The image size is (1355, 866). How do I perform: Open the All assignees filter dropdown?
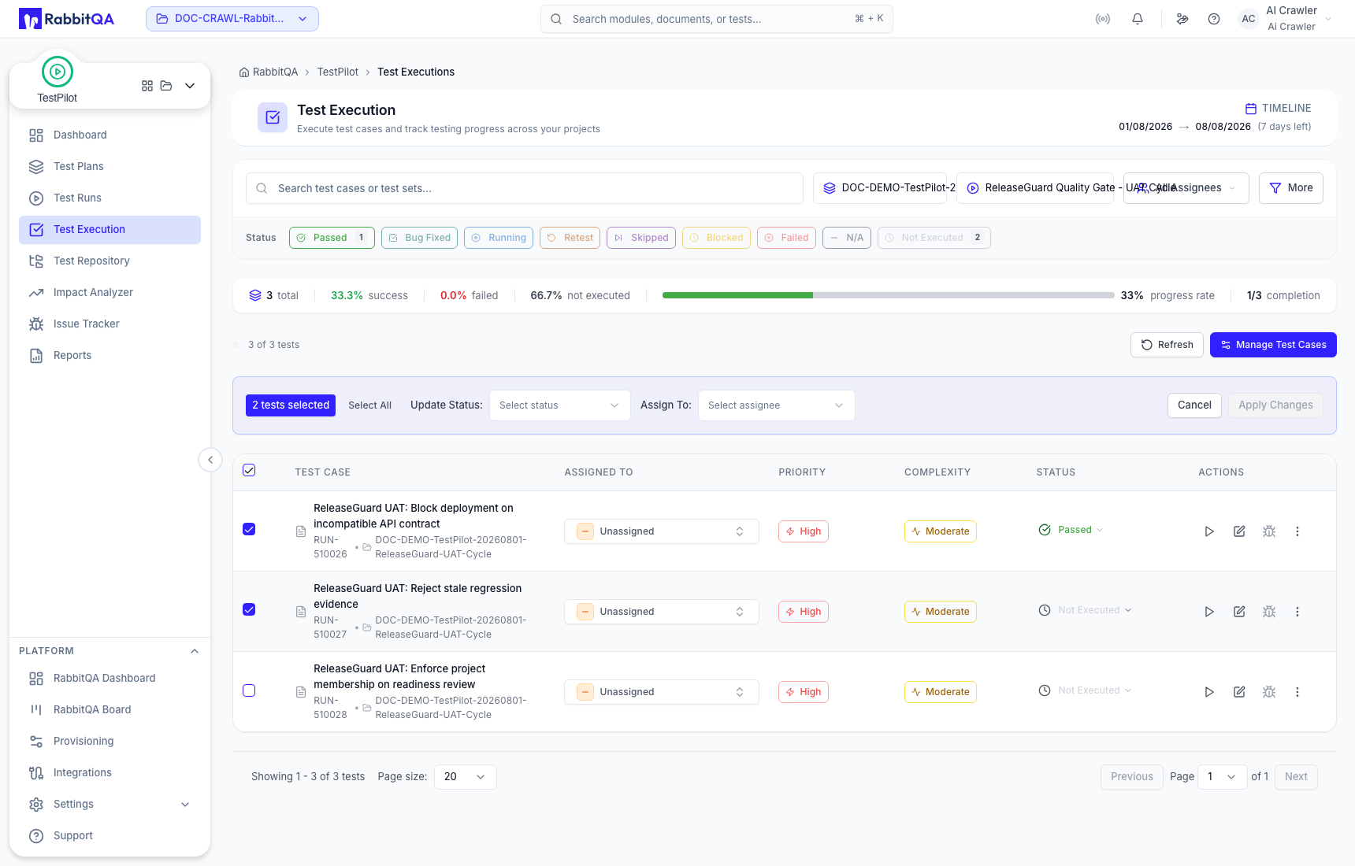pos(1186,188)
